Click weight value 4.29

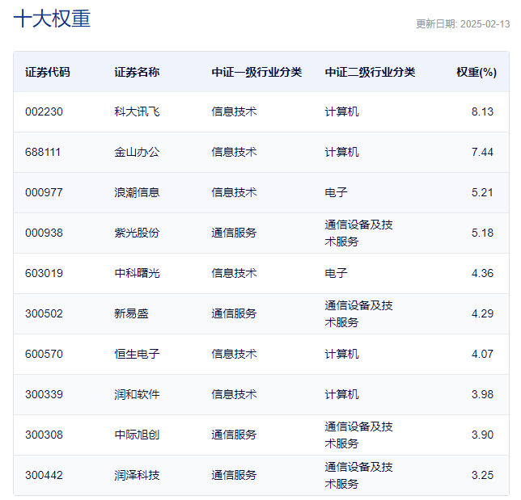click(x=482, y=313)
